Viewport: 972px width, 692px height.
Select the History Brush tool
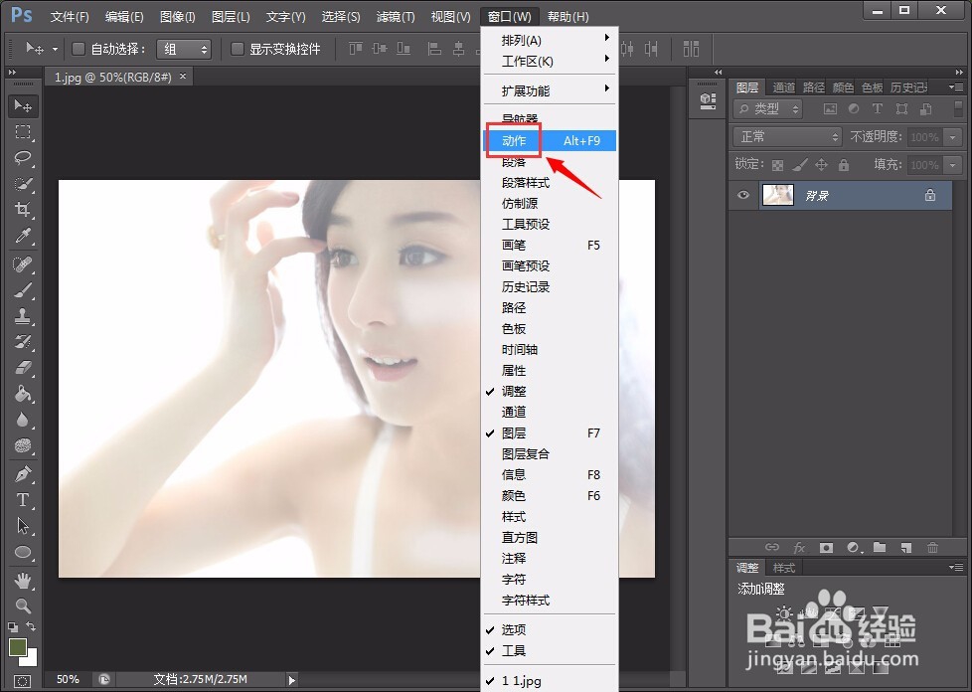[x=23, y=342]
